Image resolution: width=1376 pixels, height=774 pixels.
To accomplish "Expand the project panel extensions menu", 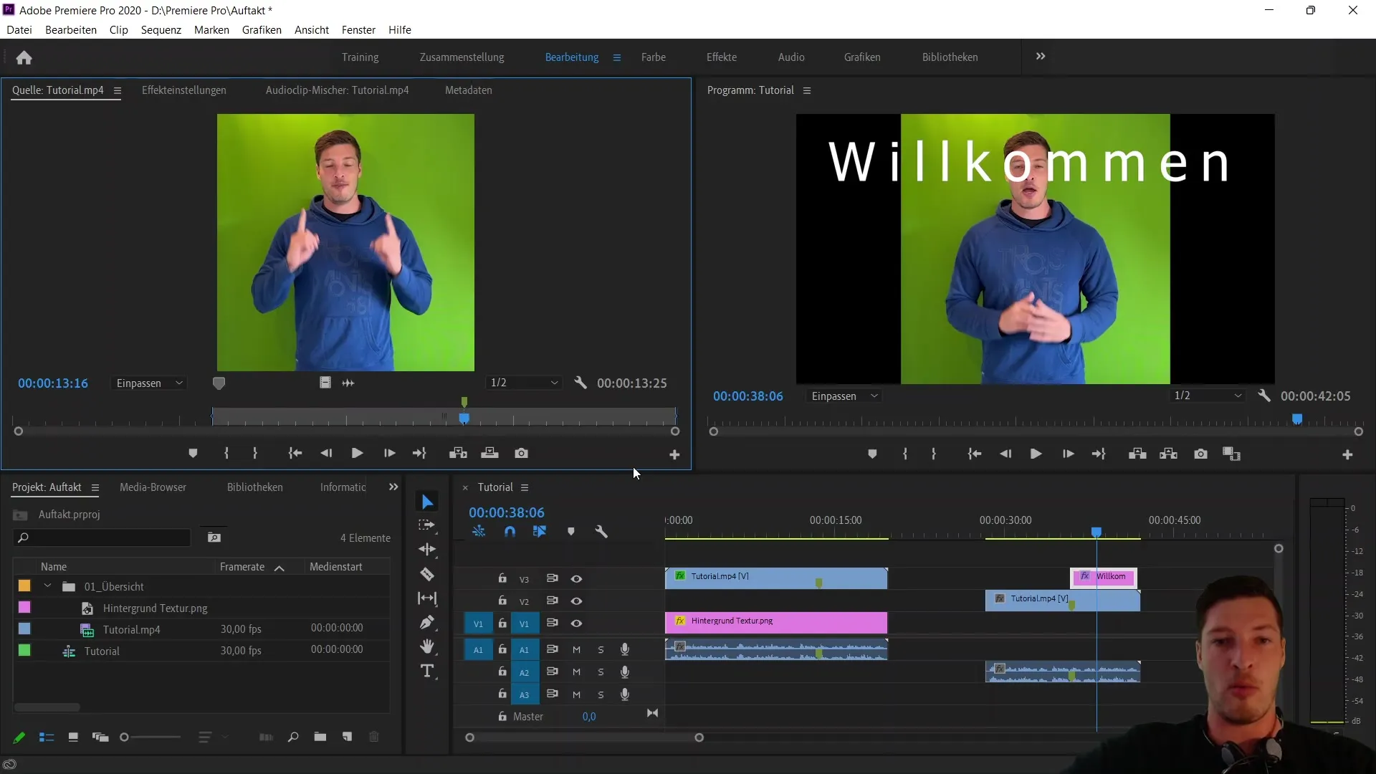I will (394, 487).
